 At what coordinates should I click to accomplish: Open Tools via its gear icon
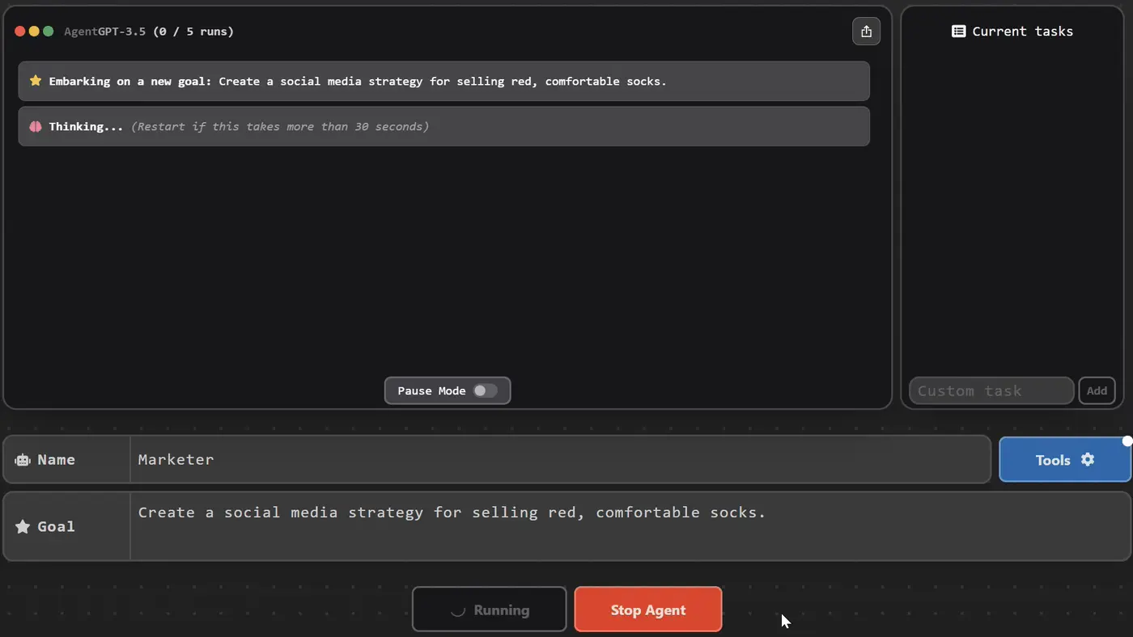tap(1088, 459)
